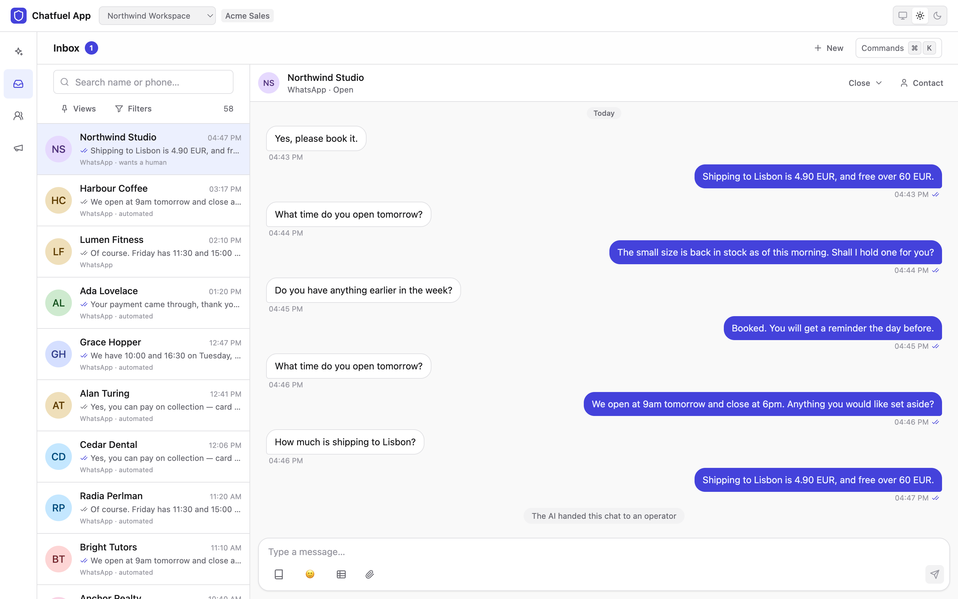Click the Inbox unread count badge
The width and height of the screenshot is (958, 599).
91,48
